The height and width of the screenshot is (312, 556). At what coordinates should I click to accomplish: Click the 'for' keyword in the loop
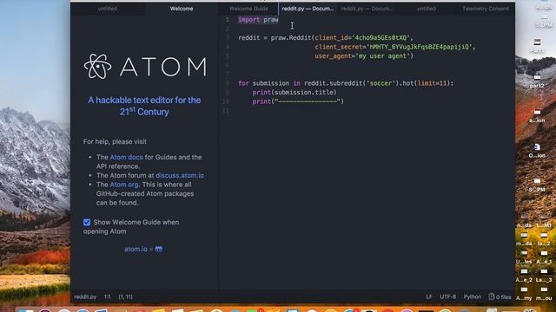pyautogui.click(x=243, y=83)
